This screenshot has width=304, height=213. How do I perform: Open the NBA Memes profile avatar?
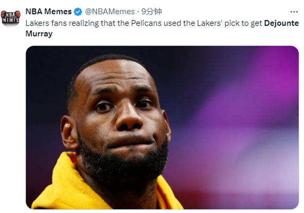click(10, 17)
